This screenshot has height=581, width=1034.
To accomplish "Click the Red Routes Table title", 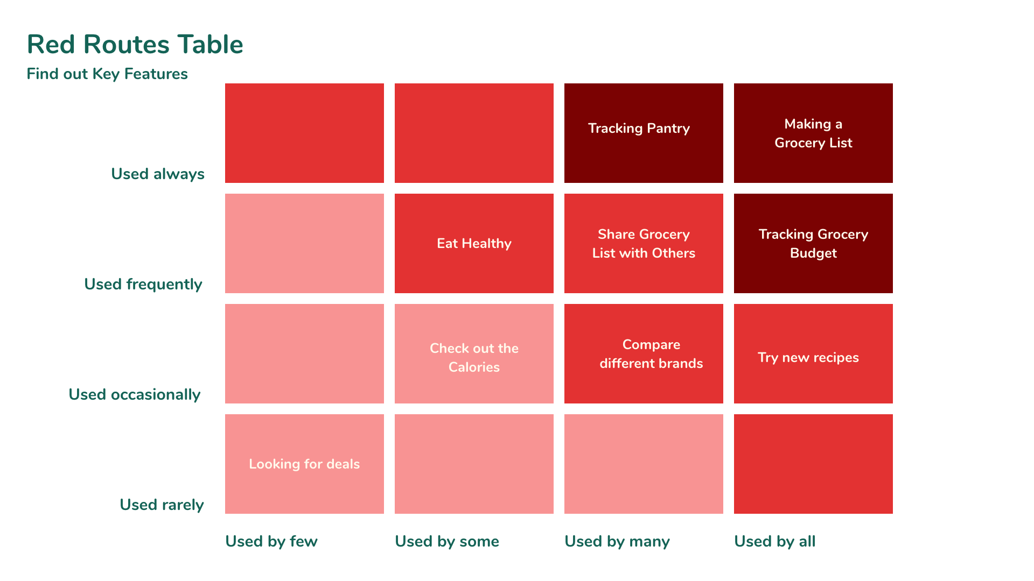I will click(135, 44).
